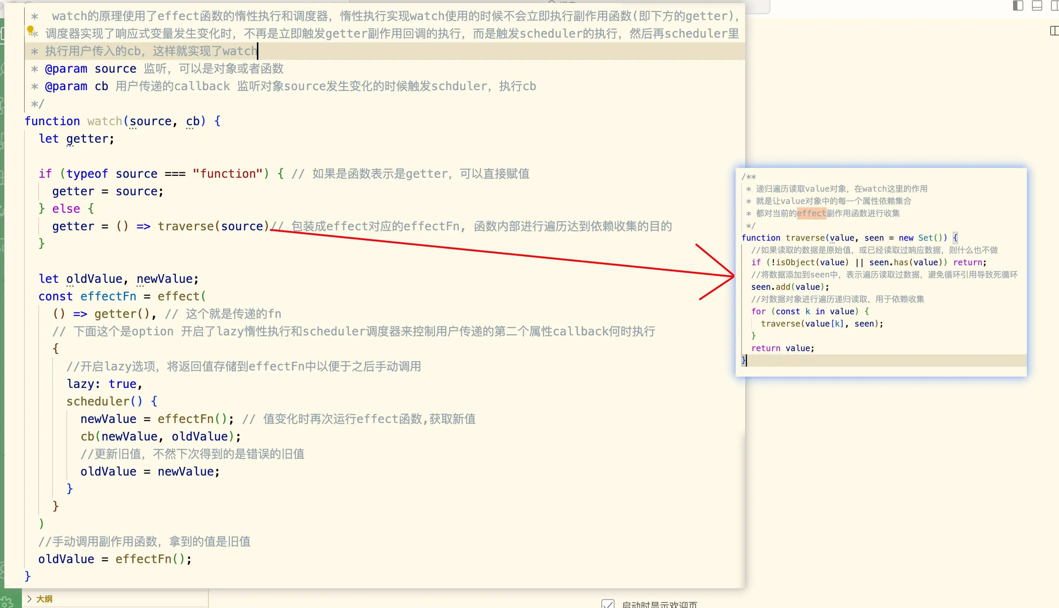Click the 'seen.has(value)) return;' line

pos(869,263)
